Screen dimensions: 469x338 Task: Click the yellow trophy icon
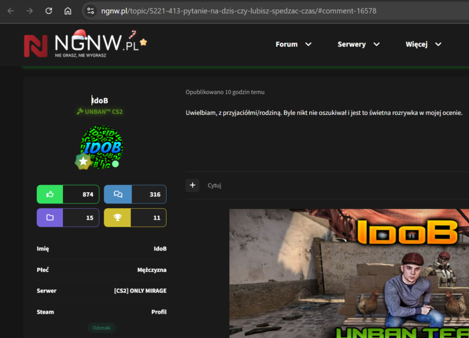coord(118,218)
